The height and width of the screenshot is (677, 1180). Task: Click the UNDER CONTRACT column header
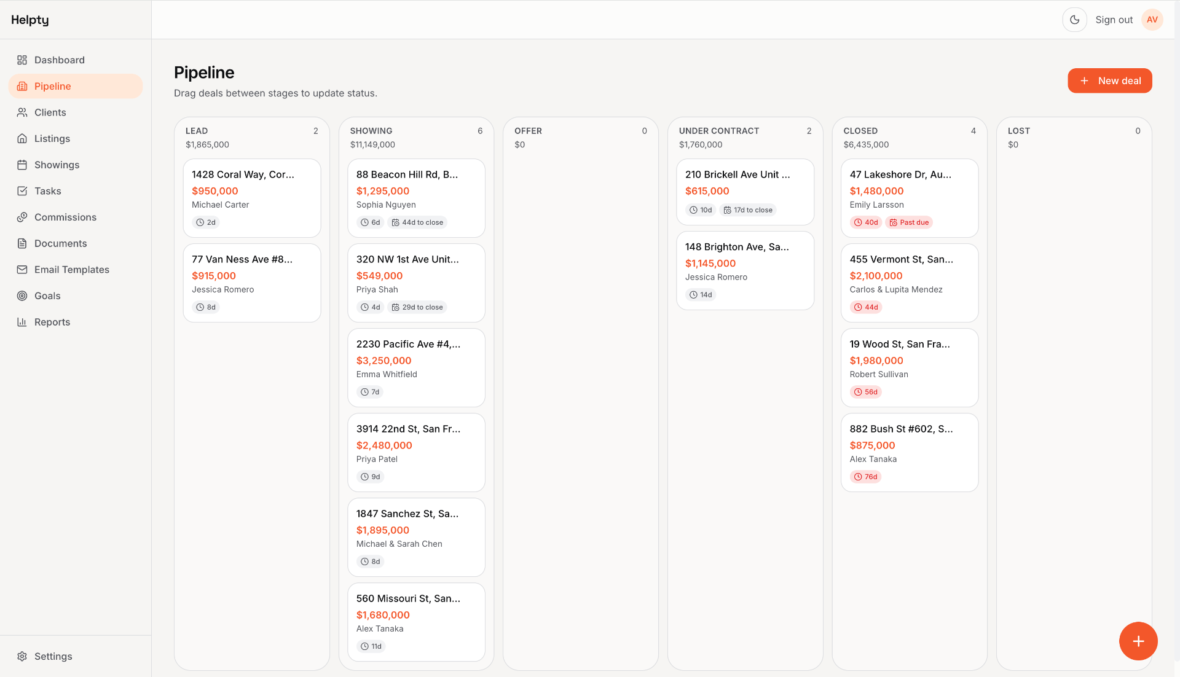(719, 131)
